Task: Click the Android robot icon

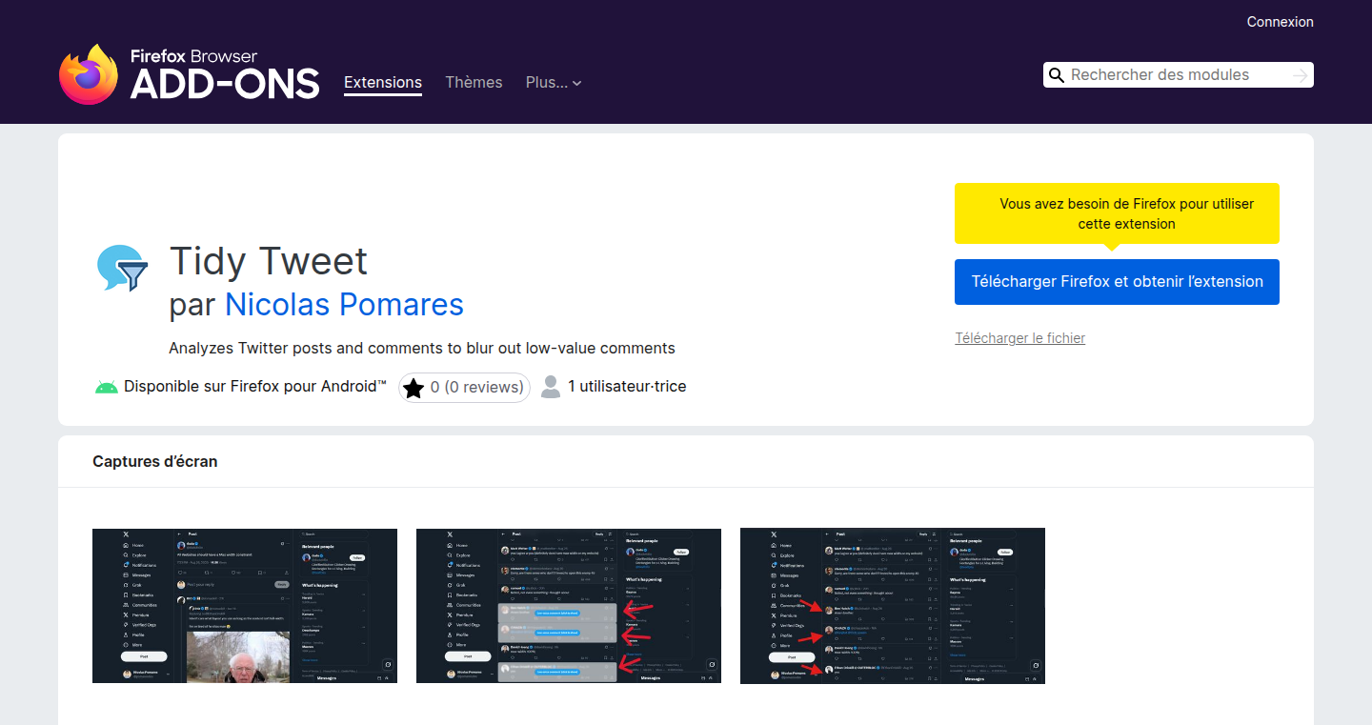Action: coord(107,387)
